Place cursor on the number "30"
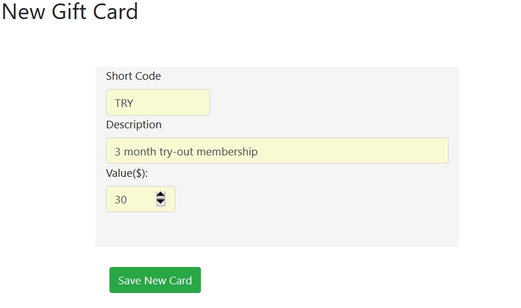Screen dimensions: 521x308 (x=120, y=200)
